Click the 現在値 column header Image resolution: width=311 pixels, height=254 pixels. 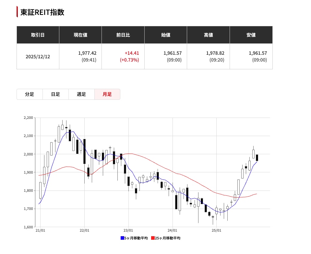click(80, 35)
